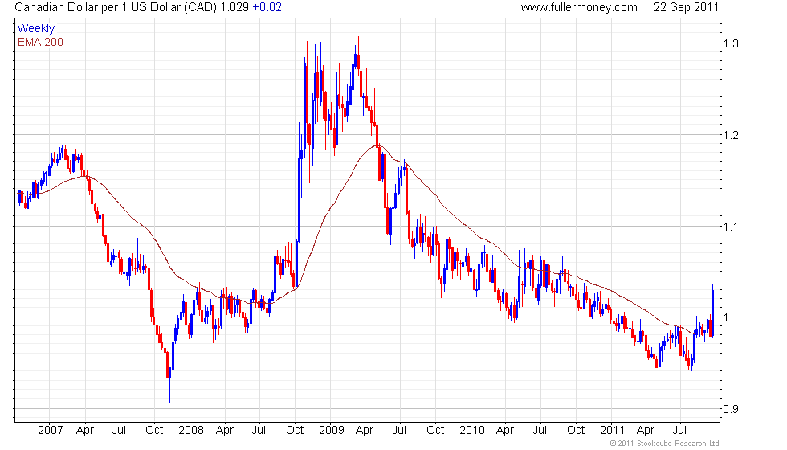Click the tall blue candle of October 2008 surge
The width and height of the screenshot is (787, 450).
(x=300, y=200)
